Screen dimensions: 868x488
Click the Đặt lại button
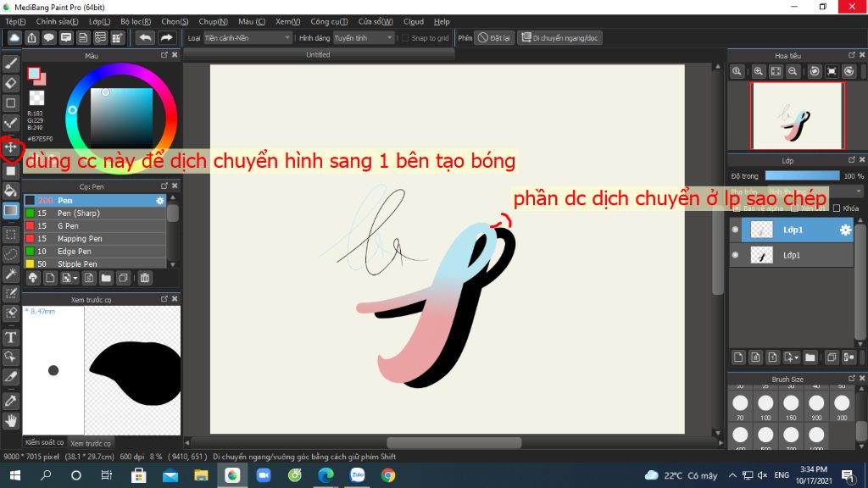(494, 37)
